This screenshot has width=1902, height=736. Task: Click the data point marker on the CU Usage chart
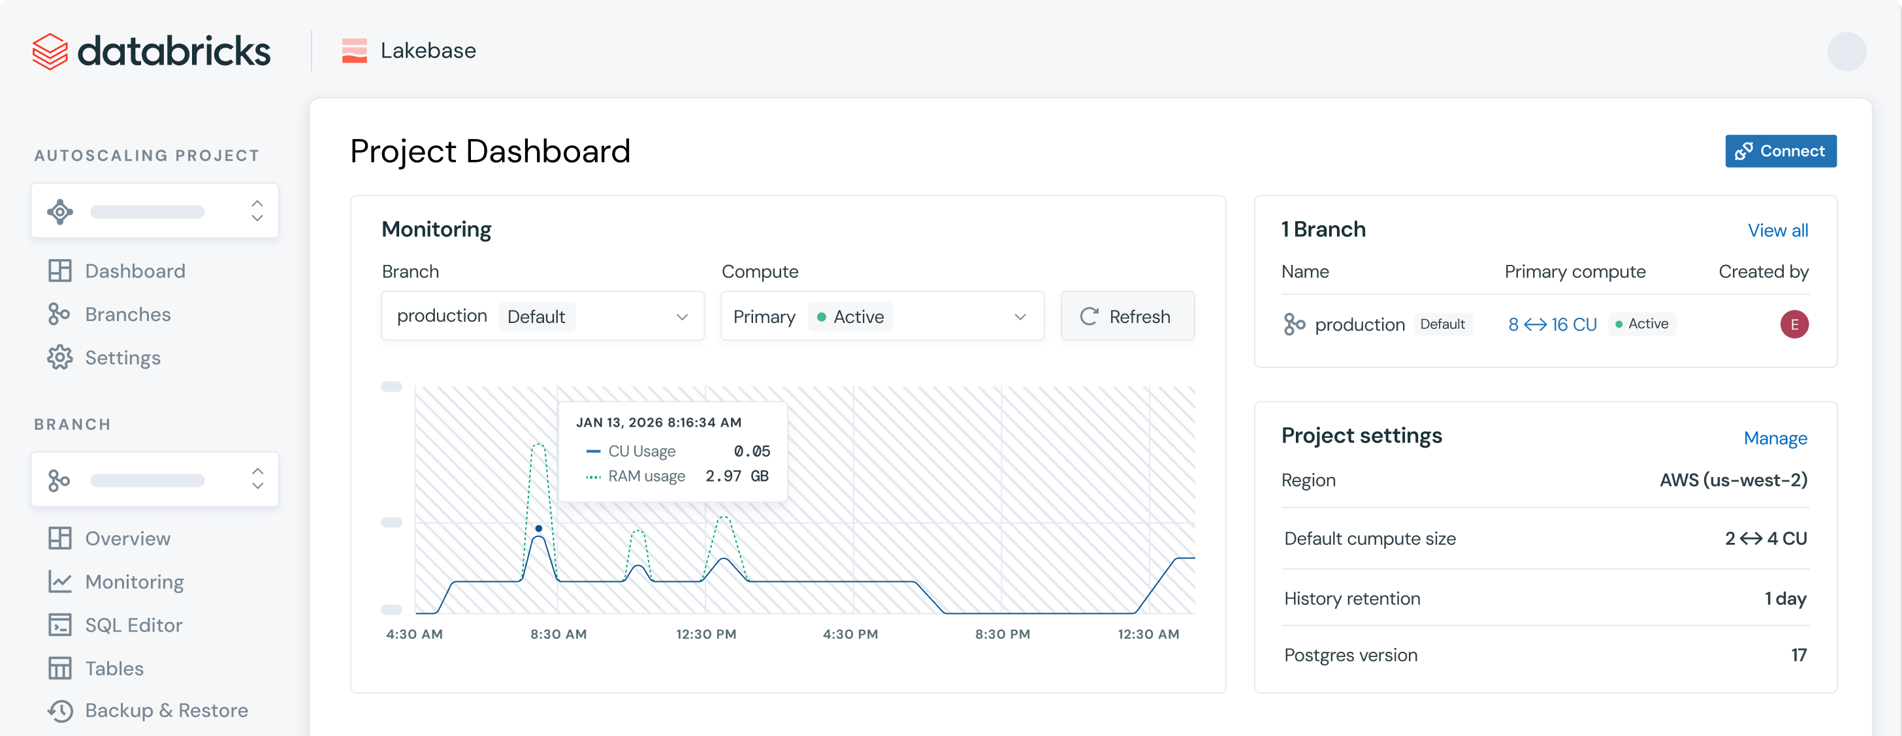(x=538, y=528)
